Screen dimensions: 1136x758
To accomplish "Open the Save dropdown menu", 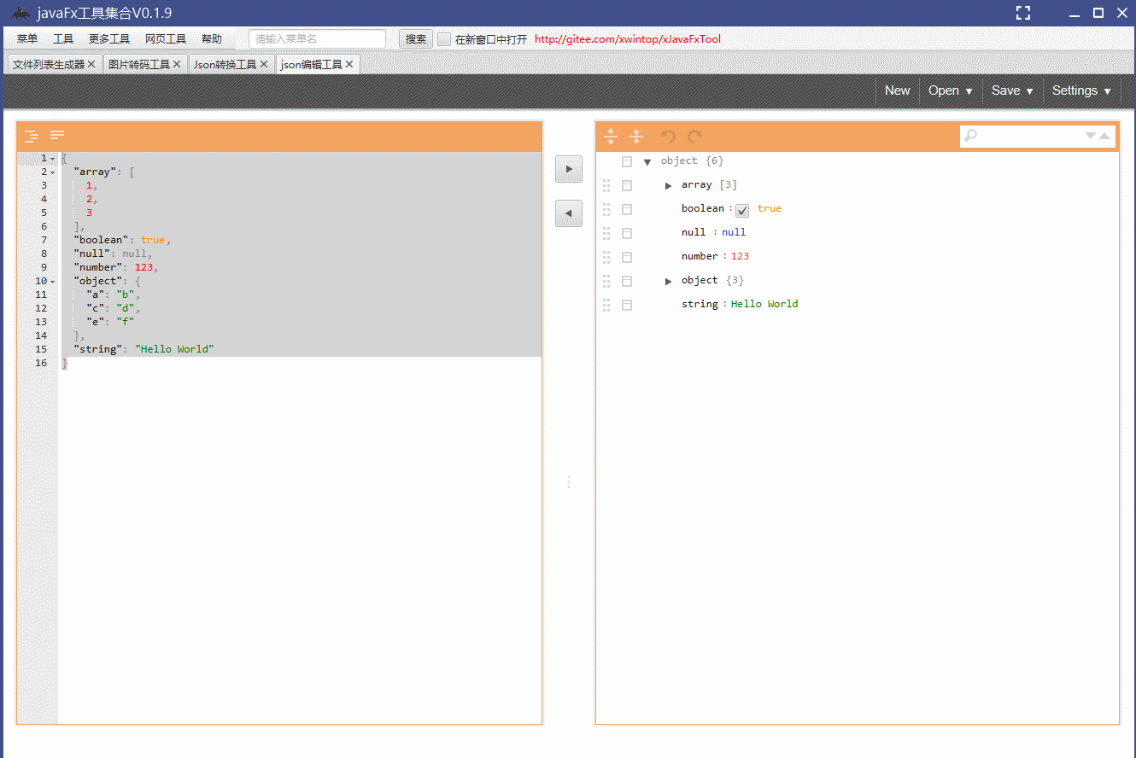I will point(1012,90).
